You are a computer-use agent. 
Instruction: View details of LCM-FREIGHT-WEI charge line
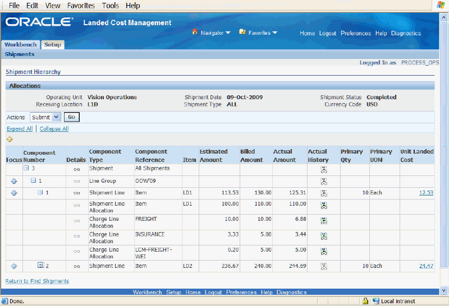pyautogui.click(x=76, y=252)
